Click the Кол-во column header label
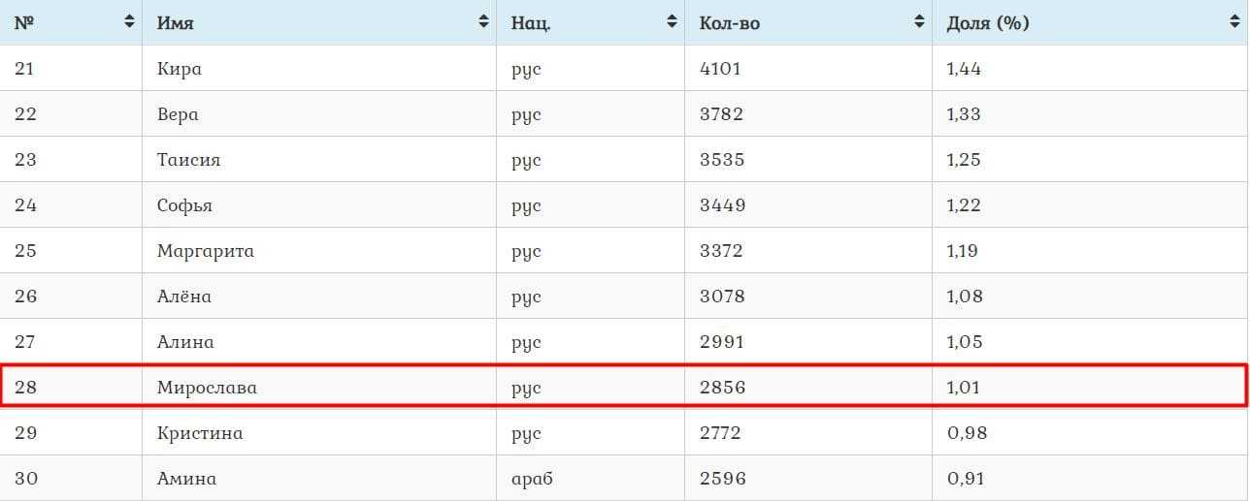Screen dimensions: 1250x501 click(729, 23)
